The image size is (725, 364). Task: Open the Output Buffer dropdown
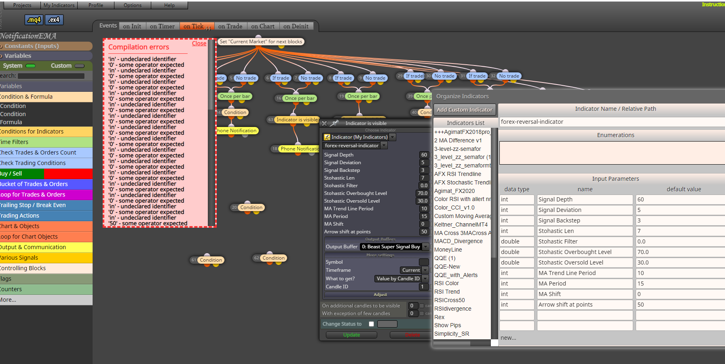[426, 247]
